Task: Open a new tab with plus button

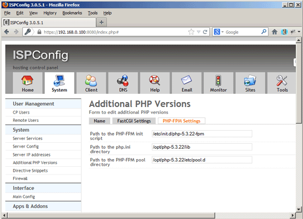Action: pyautogui.click(x=101, y=23)
